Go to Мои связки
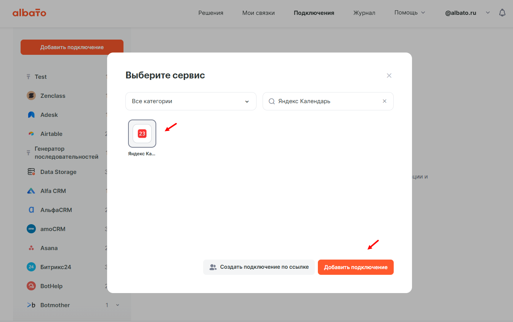The height and width of the screenshot is (322, 513). pos(258,13)
